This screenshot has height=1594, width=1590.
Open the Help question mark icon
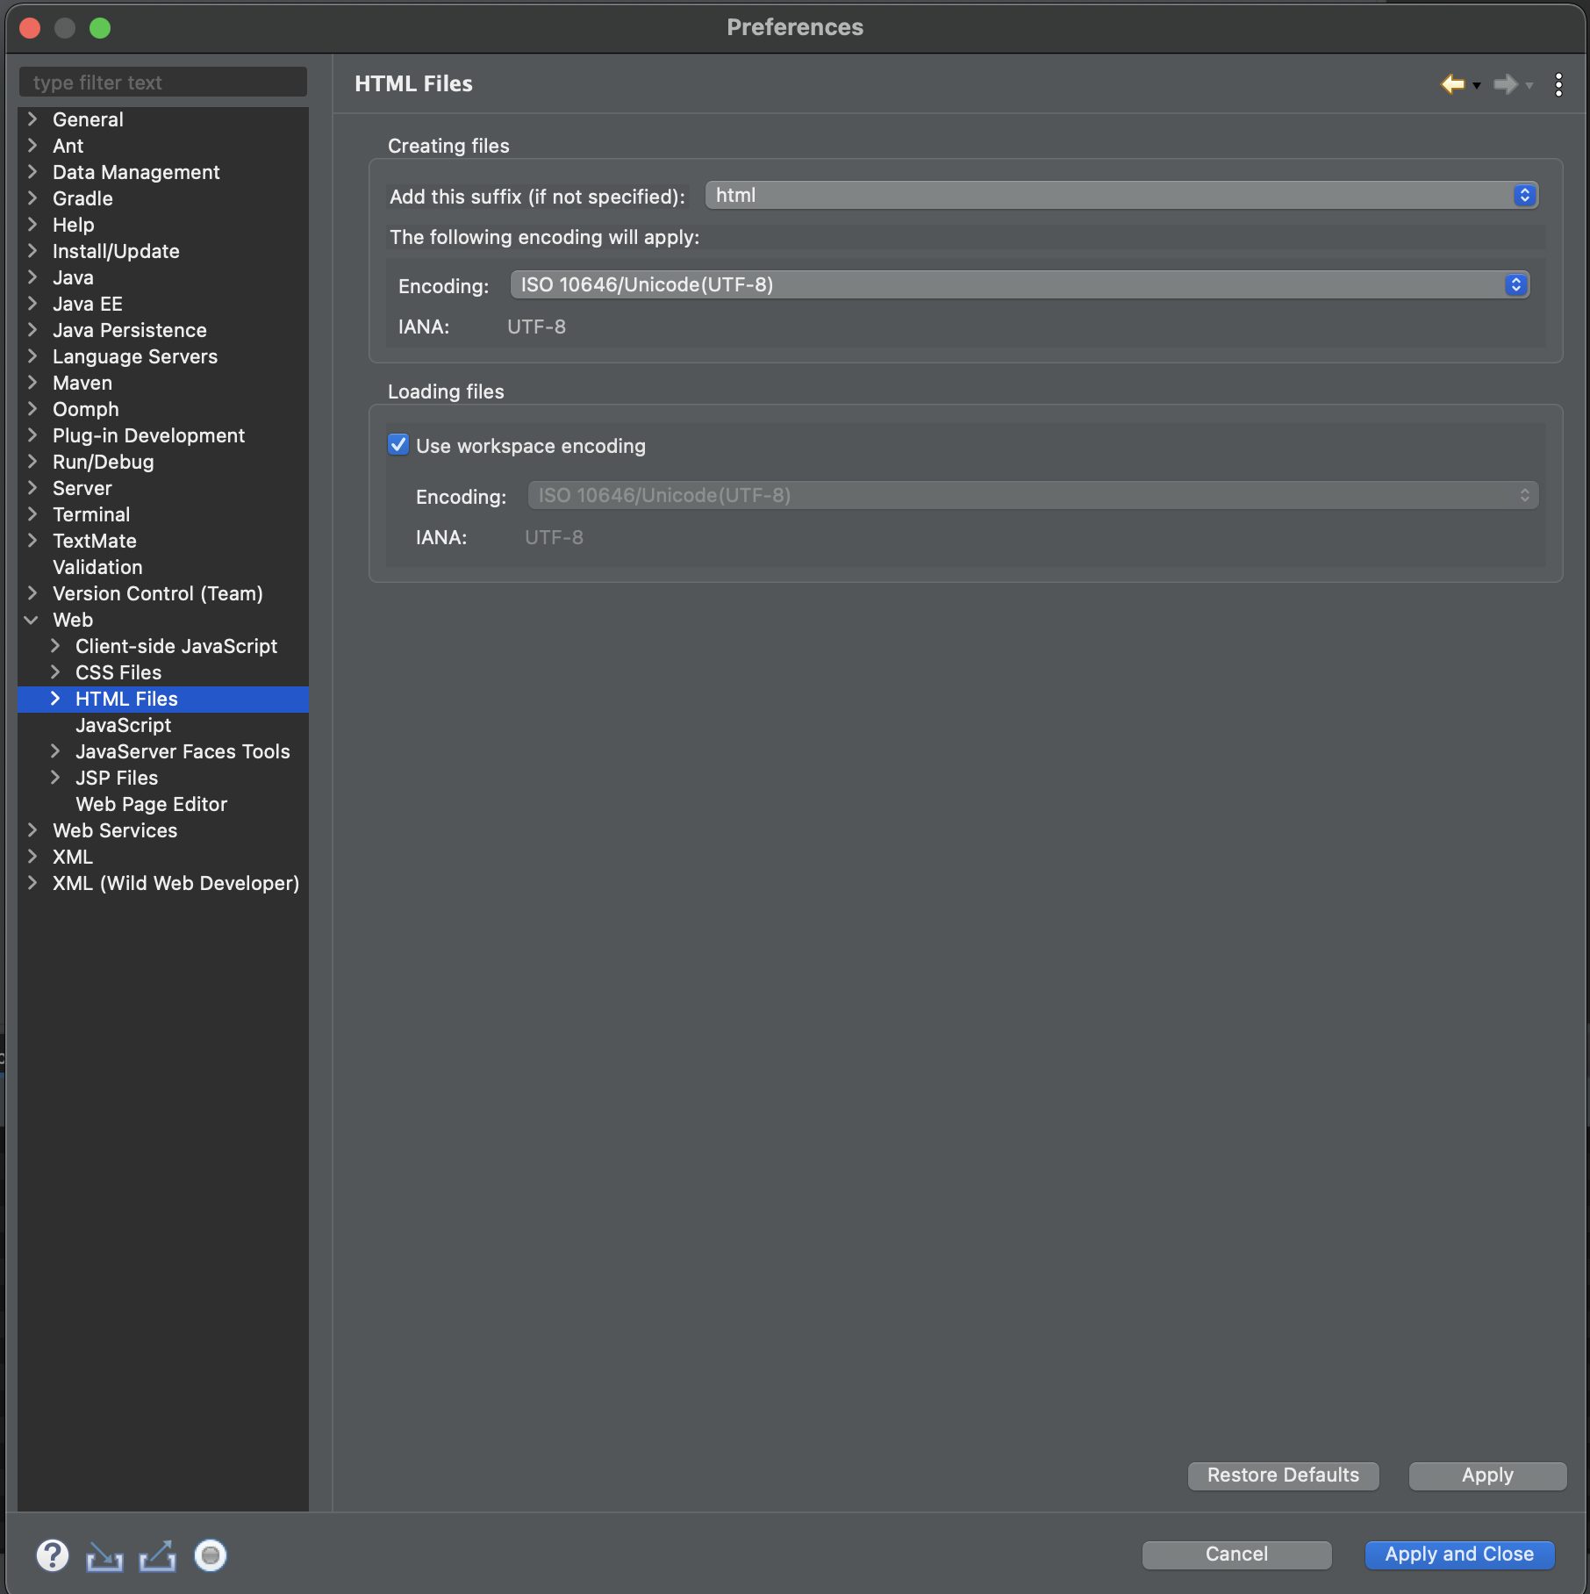tap(53, 1555)
